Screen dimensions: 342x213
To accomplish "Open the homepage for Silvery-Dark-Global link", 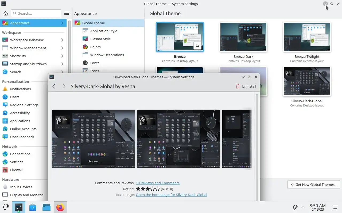I will pyautogui.click(x=172, y=195).
